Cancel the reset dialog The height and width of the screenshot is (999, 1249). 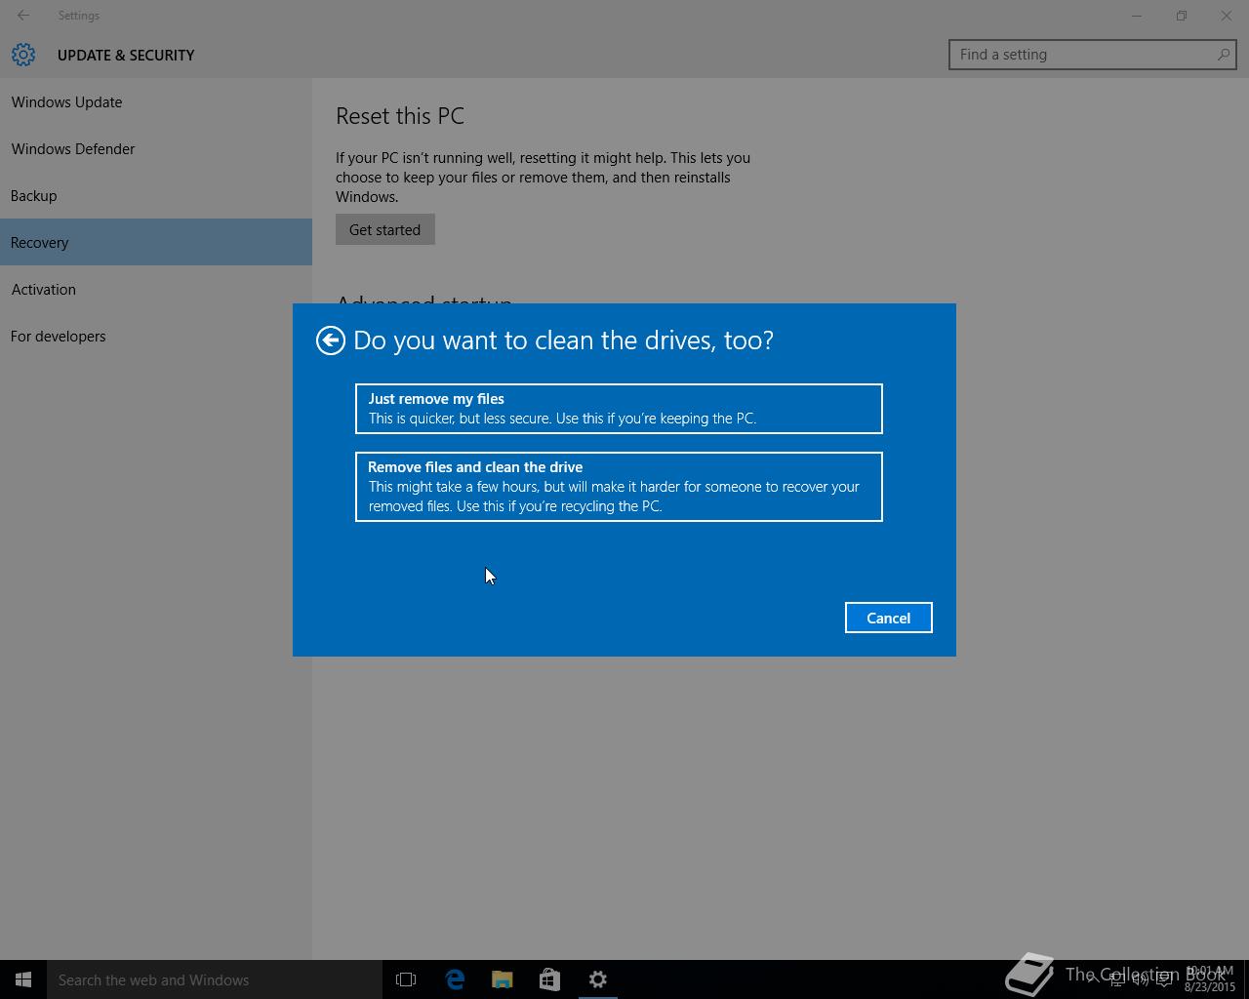(888, 618)
